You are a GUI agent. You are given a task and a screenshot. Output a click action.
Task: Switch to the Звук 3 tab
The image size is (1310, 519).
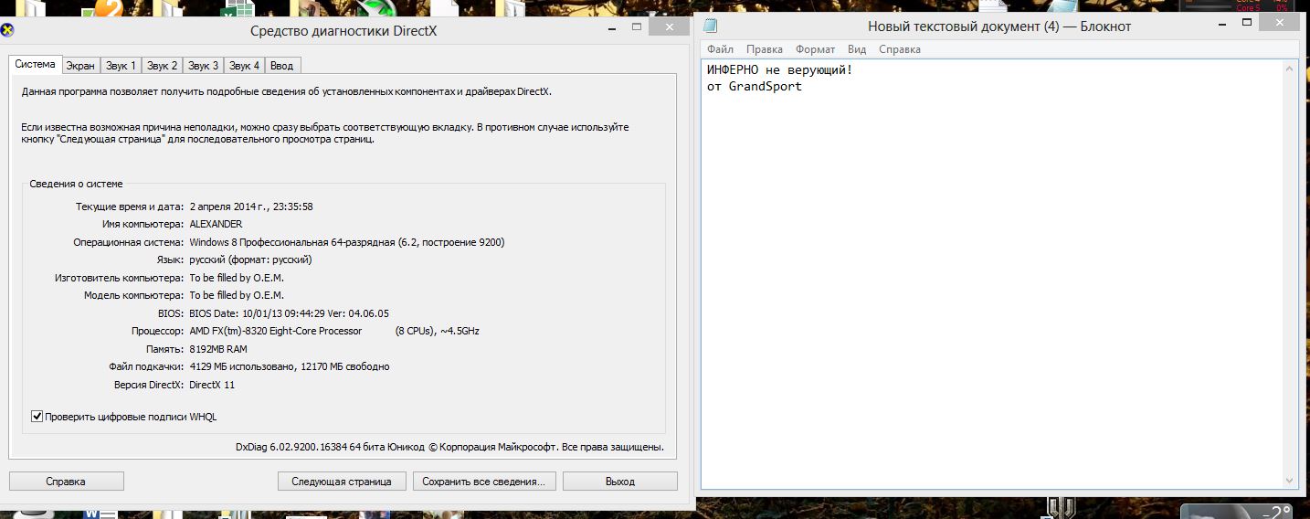[x=204, y=66]
